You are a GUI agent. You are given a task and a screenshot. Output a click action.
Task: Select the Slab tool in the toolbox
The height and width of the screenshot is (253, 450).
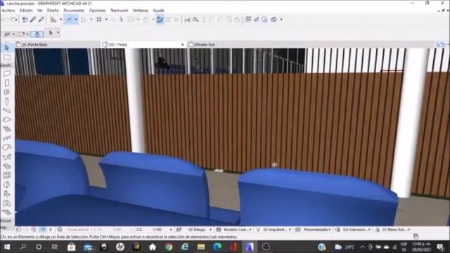click(x=7, y=120)
